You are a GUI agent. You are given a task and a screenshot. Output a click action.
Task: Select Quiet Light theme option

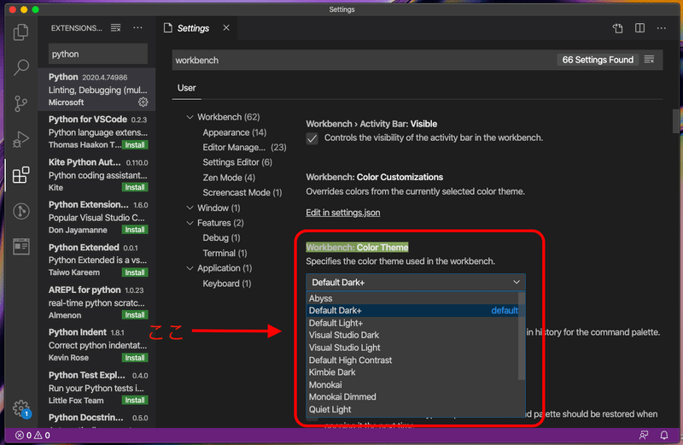point(412,409)
